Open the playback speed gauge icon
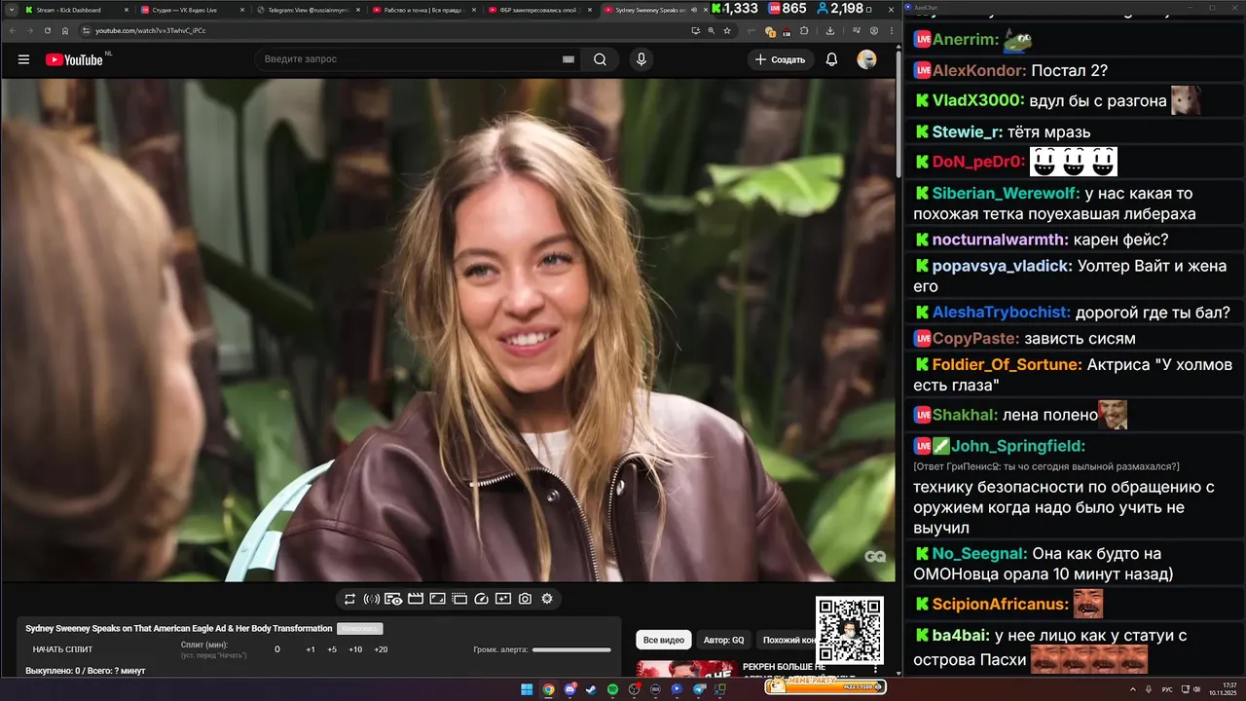Image resolution: width=1246 pixels, height=701 pixels. click(x=481, y=599)
